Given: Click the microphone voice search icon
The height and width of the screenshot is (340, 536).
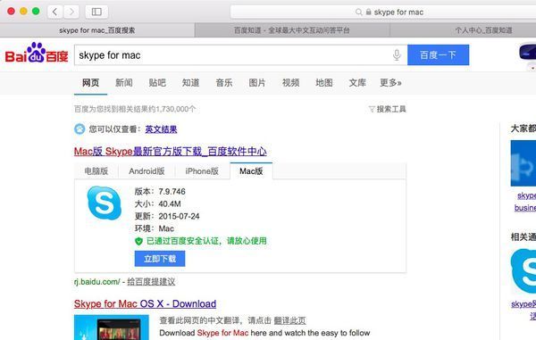Looking at the screenshot, I should coord(397,54).
